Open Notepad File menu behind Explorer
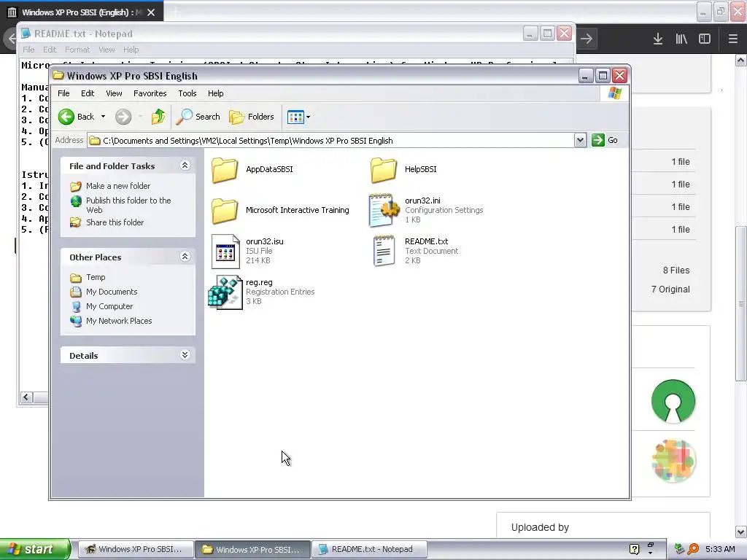 pos(28,50)
